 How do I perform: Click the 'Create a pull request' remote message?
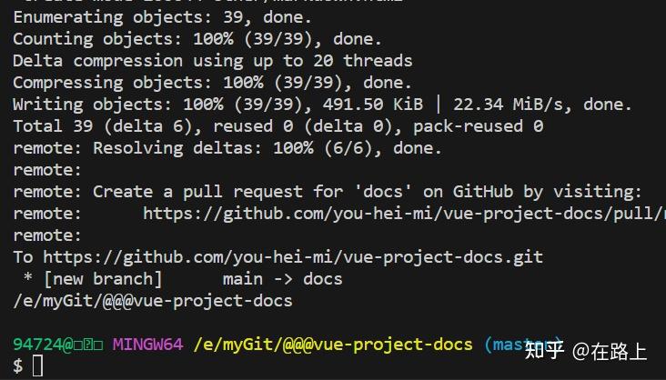pyautogui.click(x=368, y=192)
